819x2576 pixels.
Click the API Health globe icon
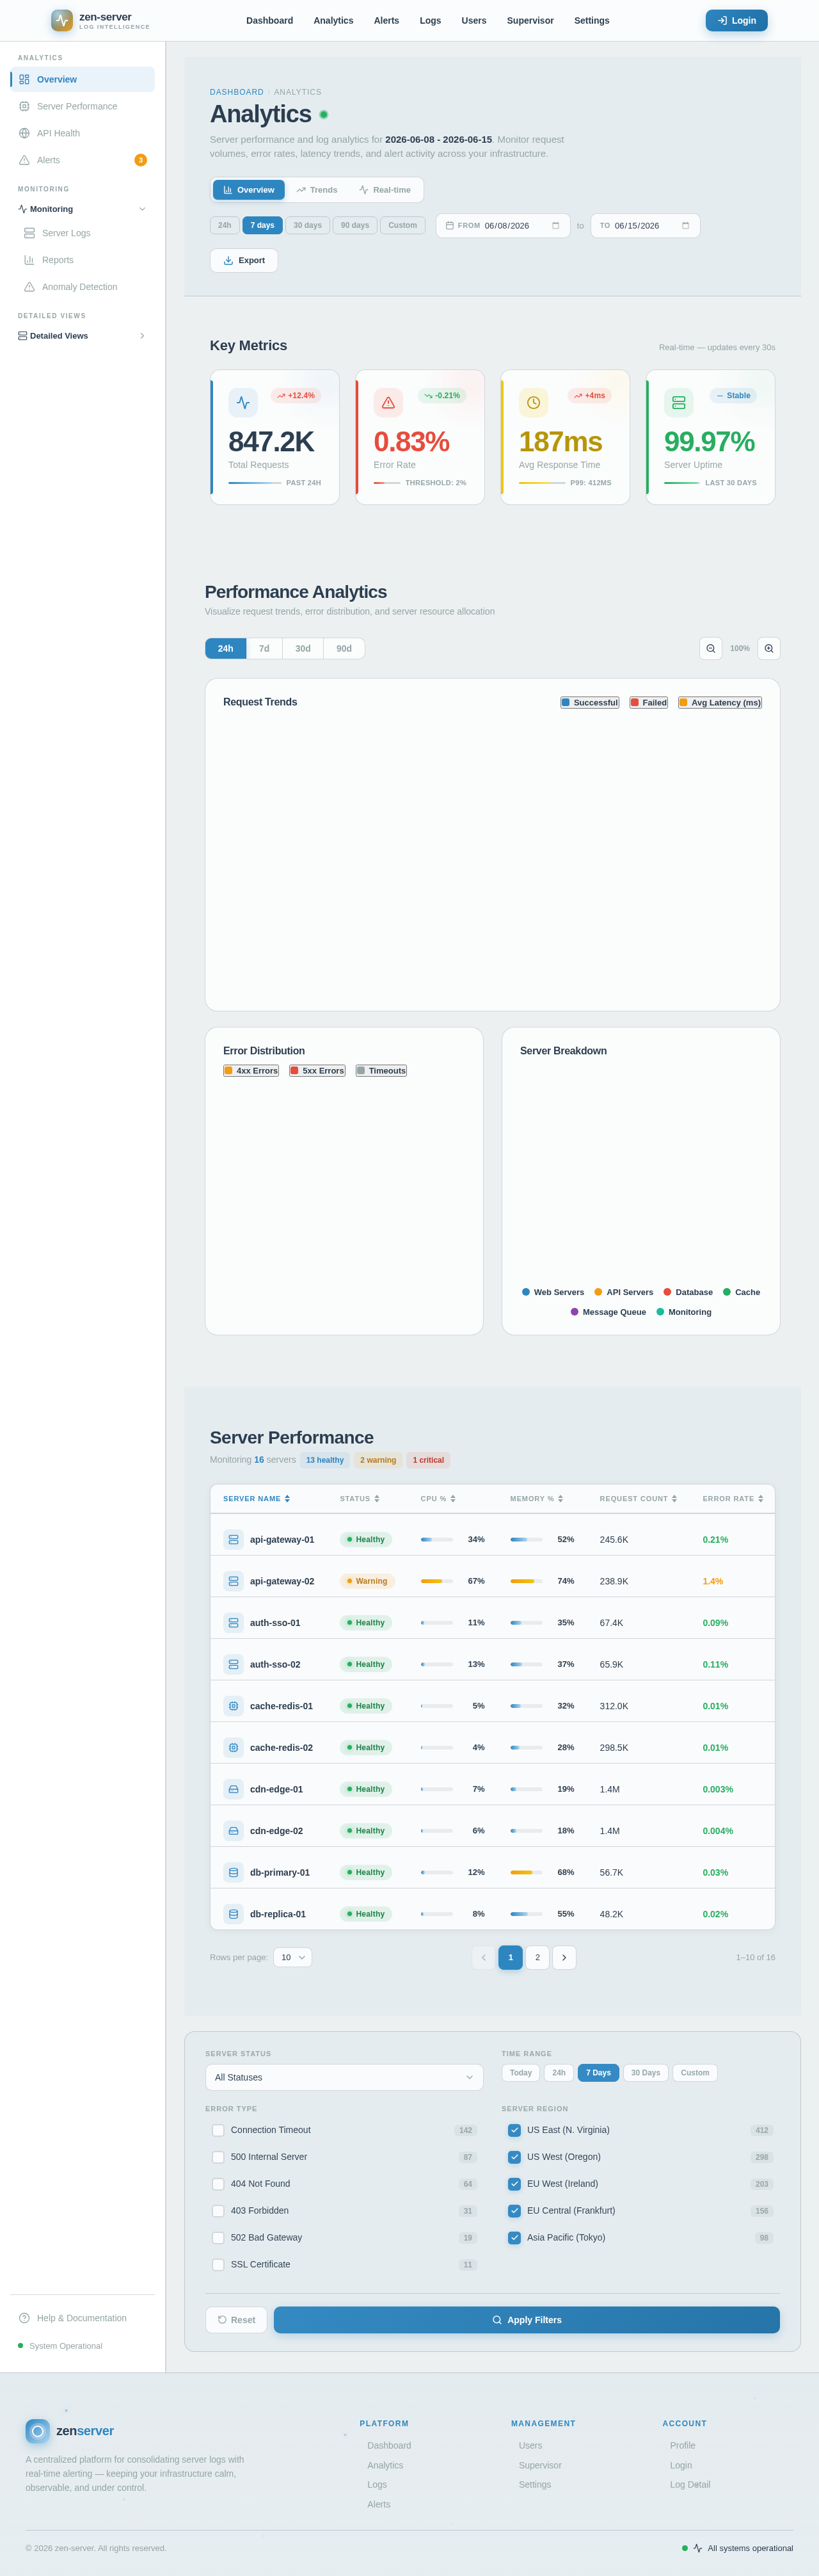pos(24,133)
